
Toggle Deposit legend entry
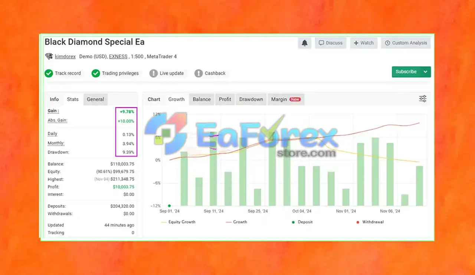tap(302, 222)
